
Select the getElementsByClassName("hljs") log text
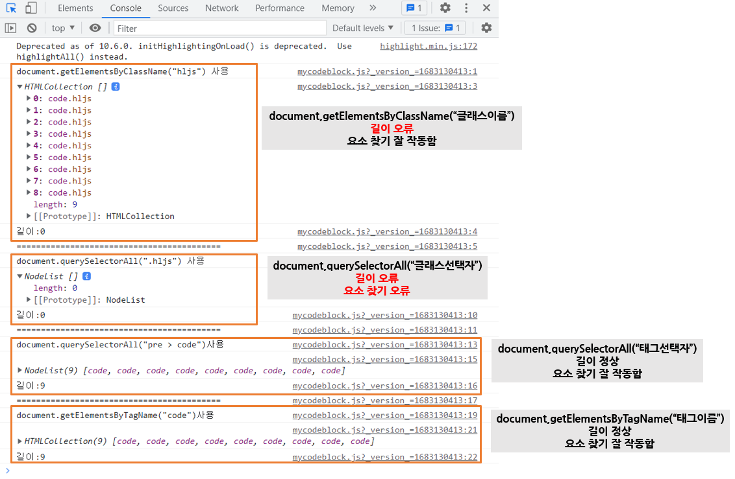(x=122, y=71)
